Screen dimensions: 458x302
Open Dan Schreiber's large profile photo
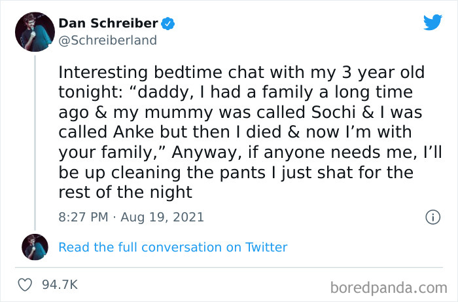pyautogui.click(x=34, y=31)
